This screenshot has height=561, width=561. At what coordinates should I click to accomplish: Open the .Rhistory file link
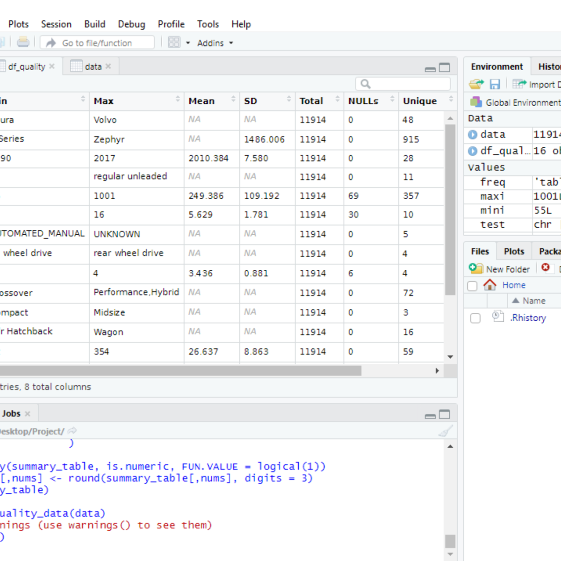[x=528, y=318]
